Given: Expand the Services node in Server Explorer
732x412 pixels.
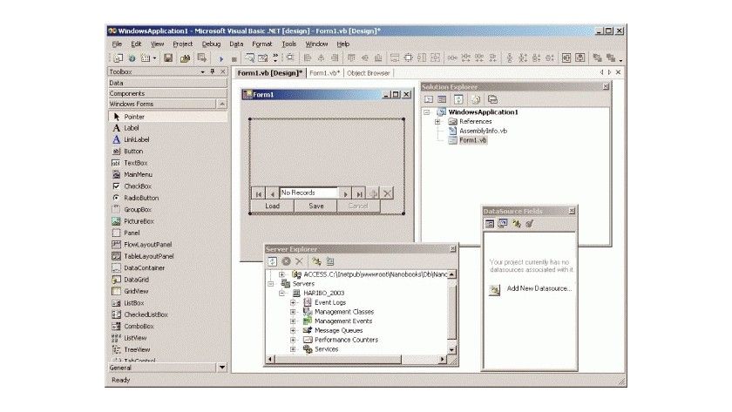Looking at the screenshot, I should pyautogui.click(x=293, y=348).
